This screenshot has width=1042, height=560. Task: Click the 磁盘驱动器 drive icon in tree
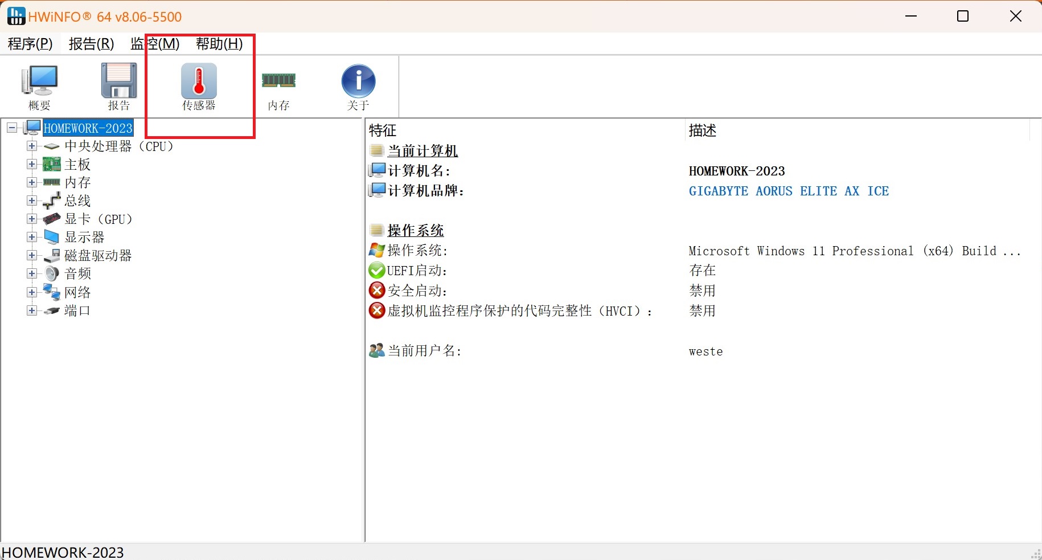52,255
